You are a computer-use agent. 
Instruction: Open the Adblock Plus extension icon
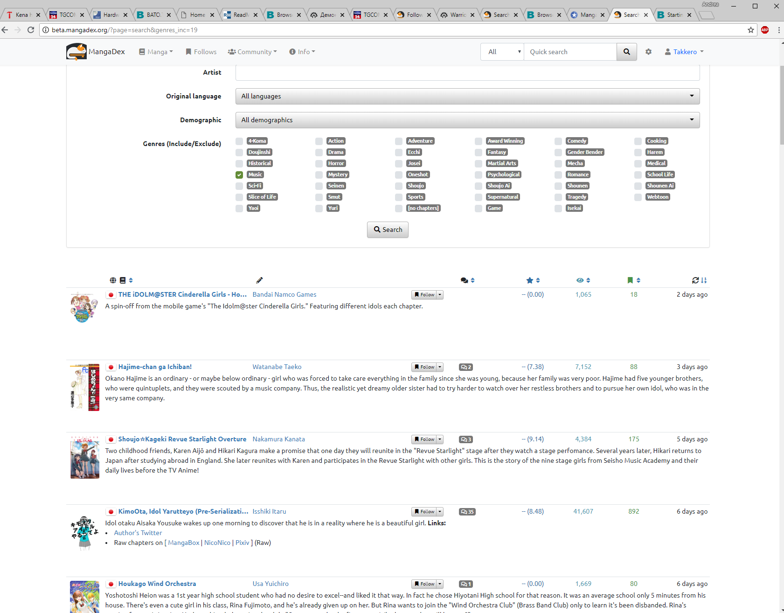(x=765, y=30)
